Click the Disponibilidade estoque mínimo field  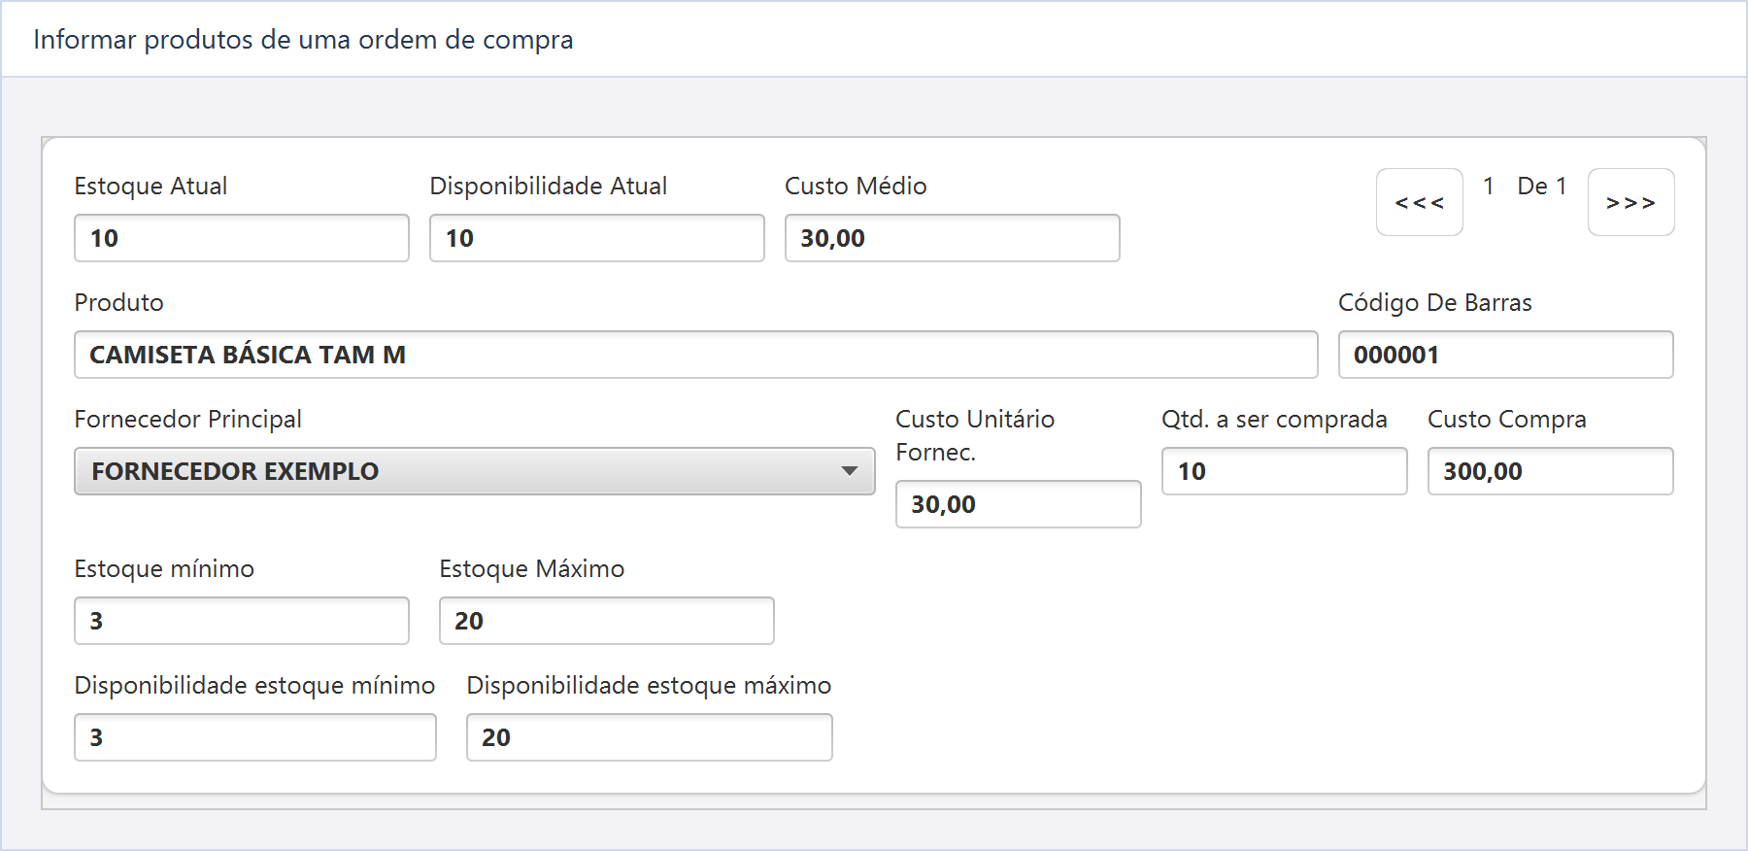point(255,737)
